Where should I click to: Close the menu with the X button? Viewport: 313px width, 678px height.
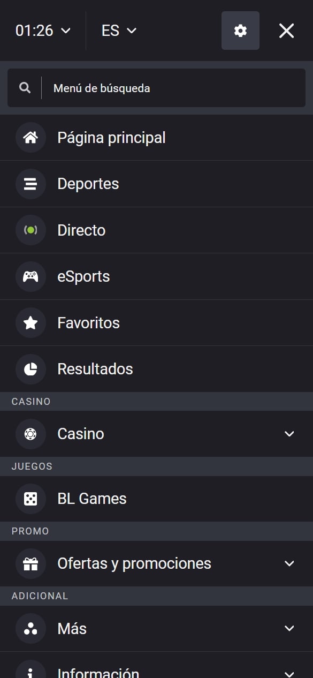286,31
